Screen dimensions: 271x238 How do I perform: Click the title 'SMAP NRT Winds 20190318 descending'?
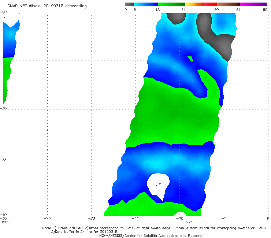pos(47,6)
